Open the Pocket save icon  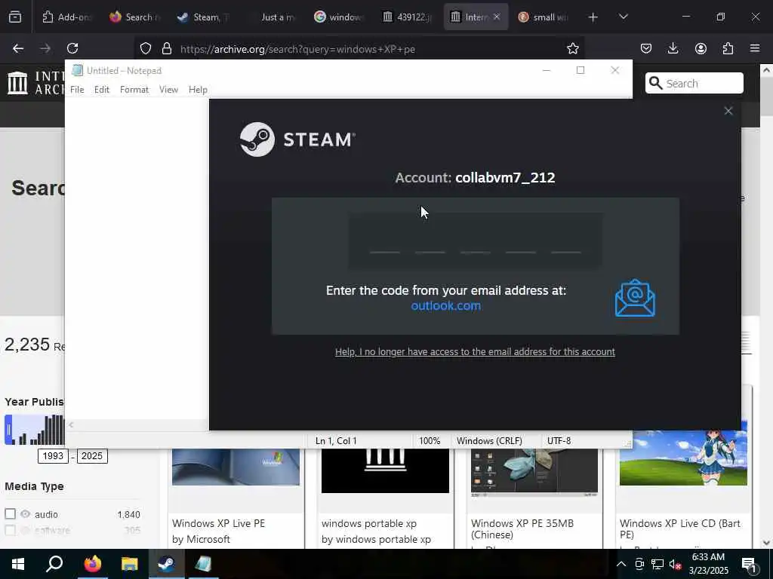pyautogui.click(x=646, y=48)
